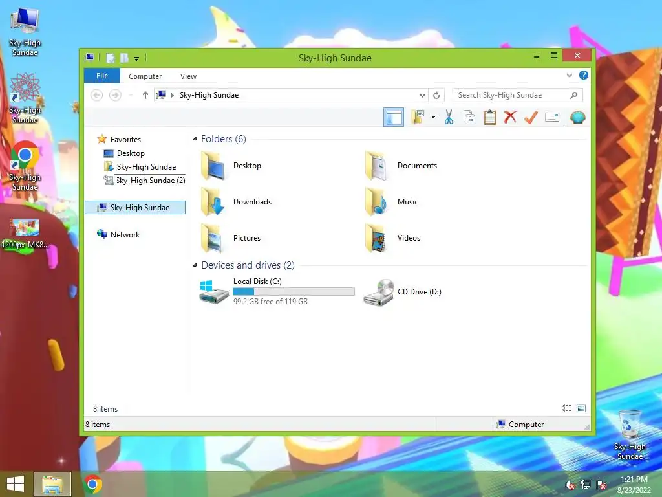Click Local Disk (C:) capacity bar
The image size is (662, 497).
point(294,292)
